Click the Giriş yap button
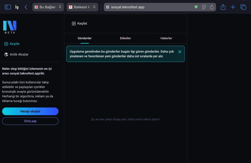The height and width of the screenshot is (163, 251). (x=30, y=121)
